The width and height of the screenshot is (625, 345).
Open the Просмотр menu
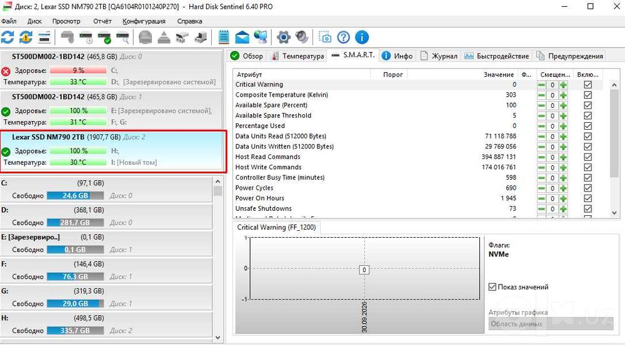coord(66,21)
